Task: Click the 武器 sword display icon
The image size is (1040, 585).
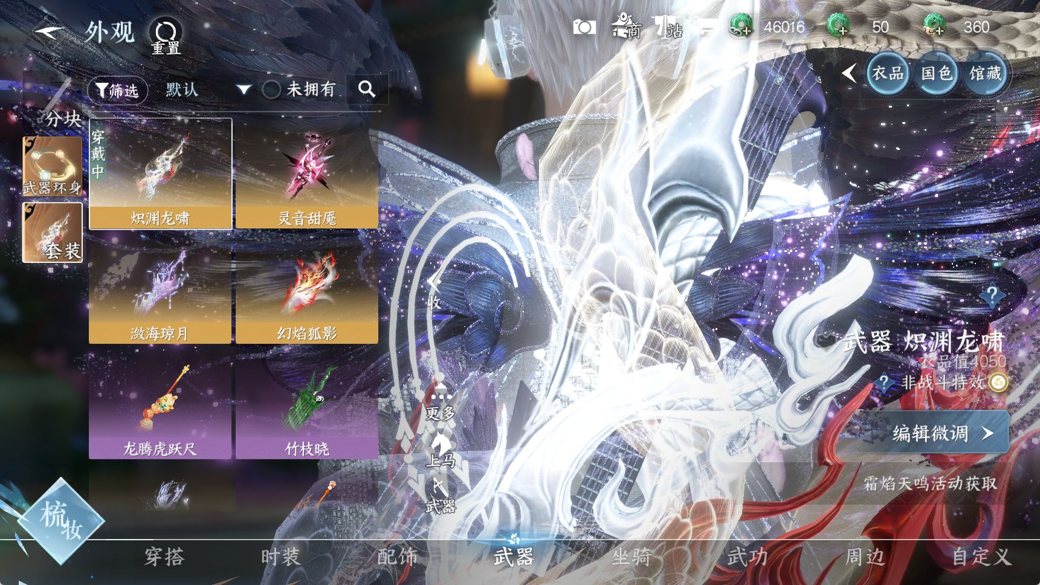Action: point(440,496)
